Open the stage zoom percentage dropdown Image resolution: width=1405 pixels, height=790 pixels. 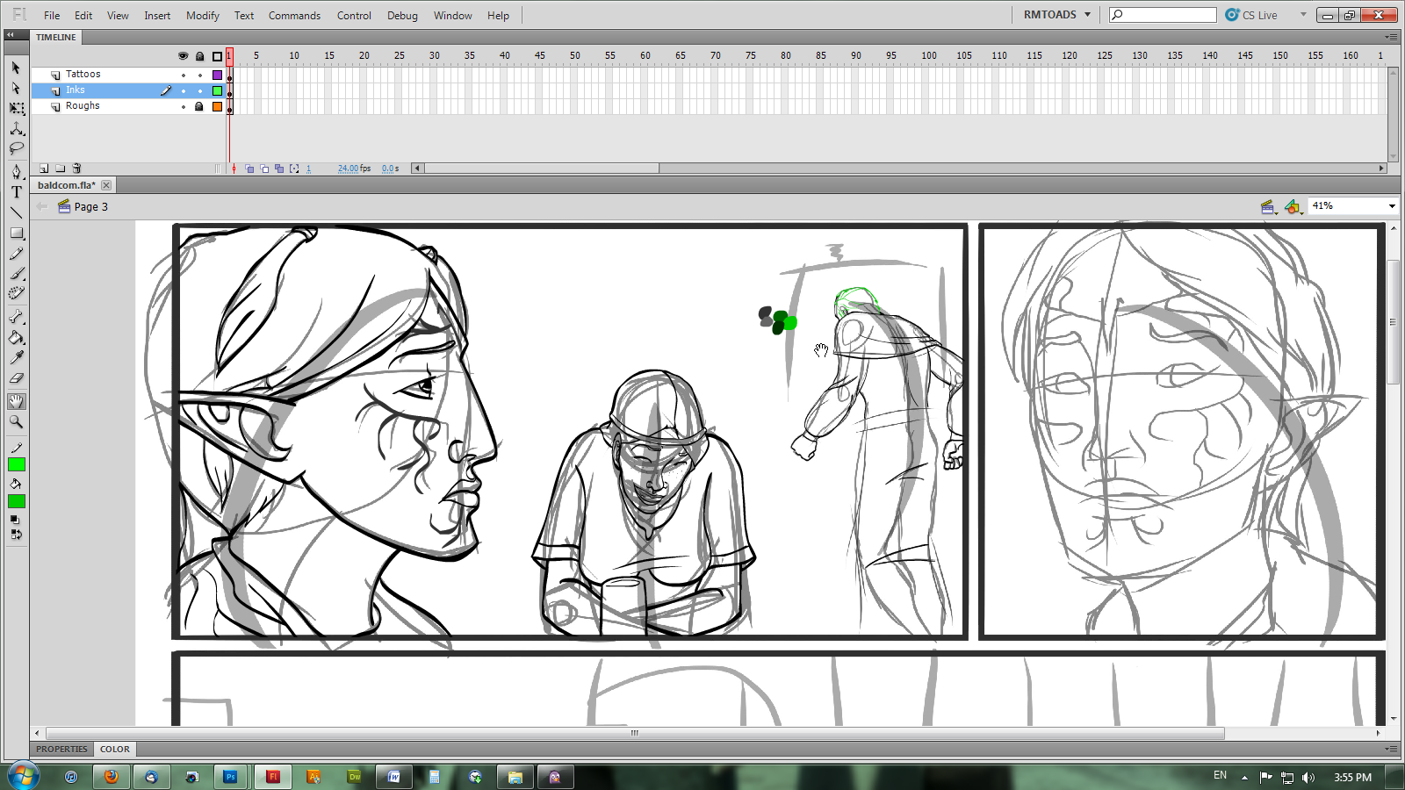tap(1391, 206)
